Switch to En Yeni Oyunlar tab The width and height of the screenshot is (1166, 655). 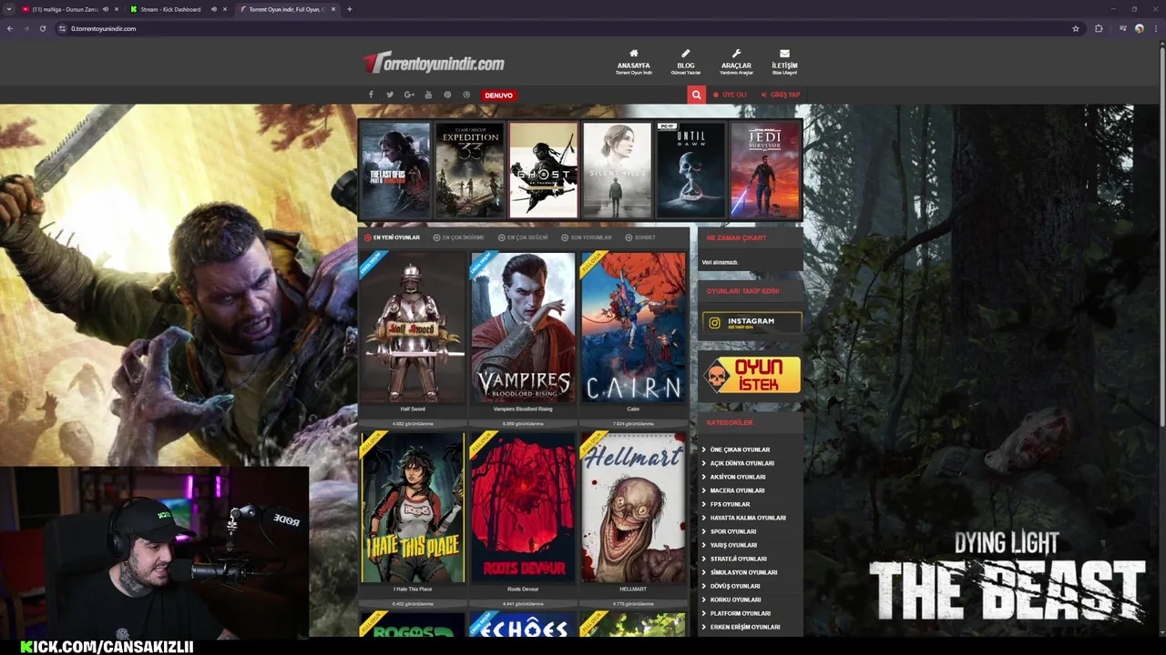(393, 237)
